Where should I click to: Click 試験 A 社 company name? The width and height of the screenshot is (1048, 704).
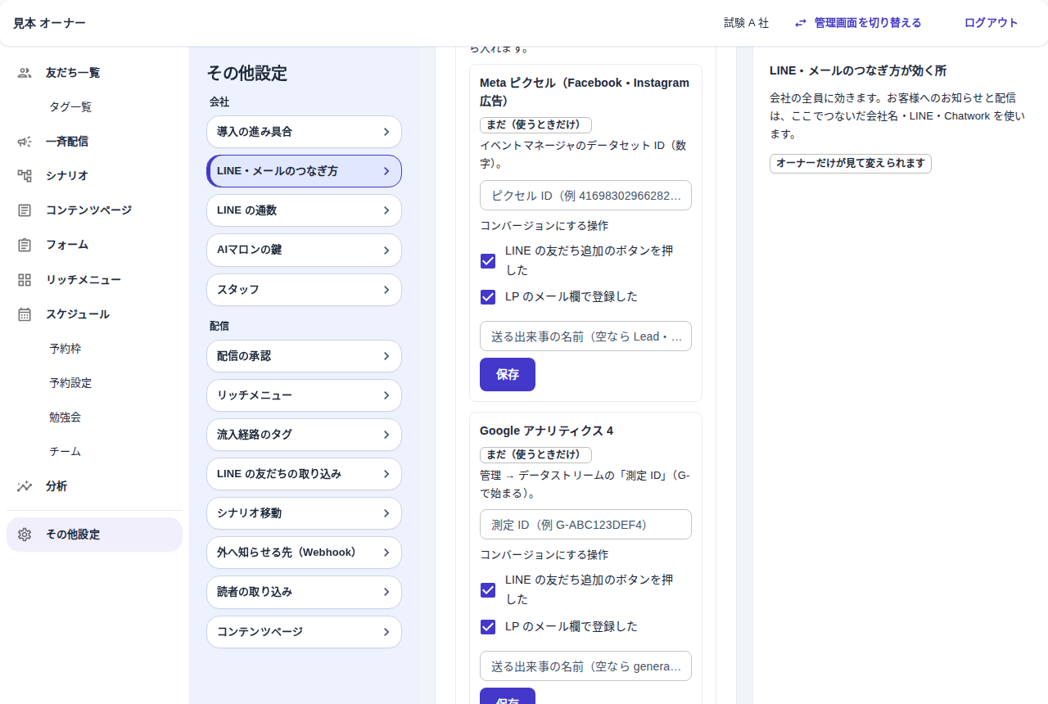pyautogui.click(x=747, y=23)
